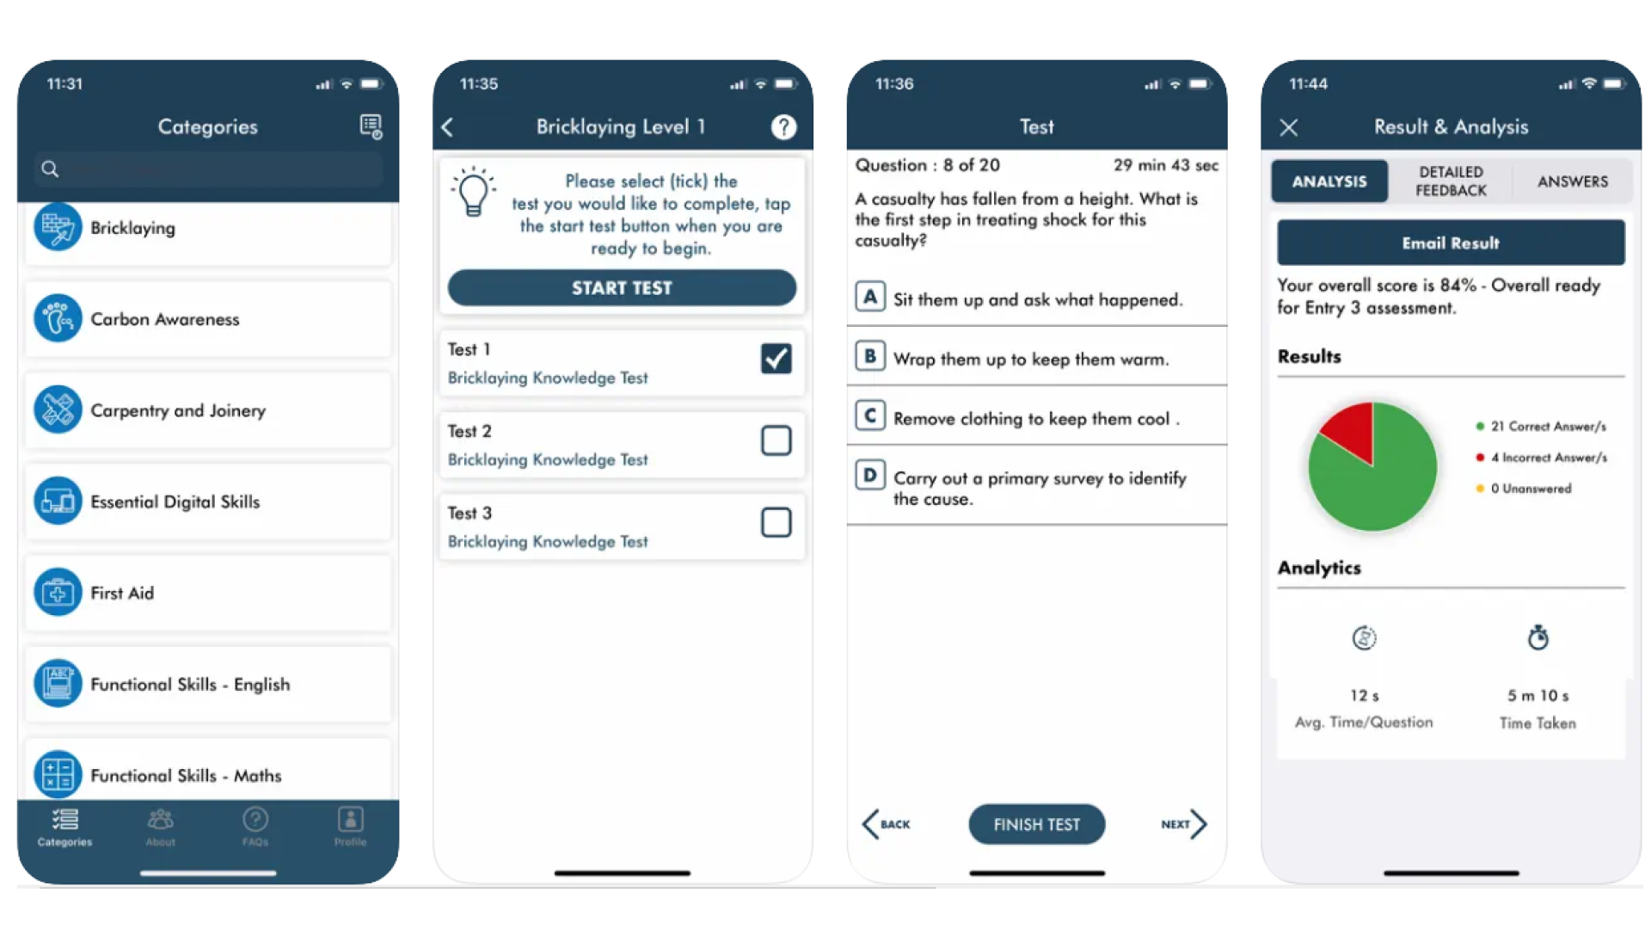Click the Carpentry and Joinery category icon
Viewport: 1651px width, 929px height.
[57, 409]
